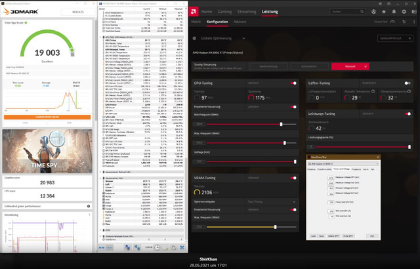420x269 pixels.
Task: Open the web browser globe icon in Radeon Software
Action: click(373, 12)
